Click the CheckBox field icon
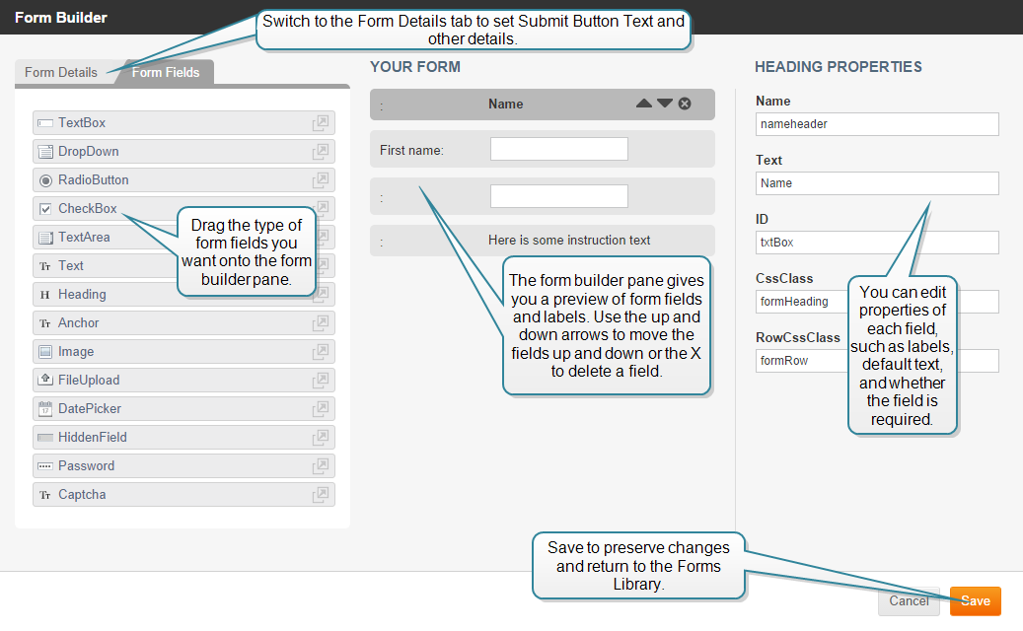Image resolution: width=1023 pixels, height=631 pixels. pyautogui.click(x=45, y=209)
